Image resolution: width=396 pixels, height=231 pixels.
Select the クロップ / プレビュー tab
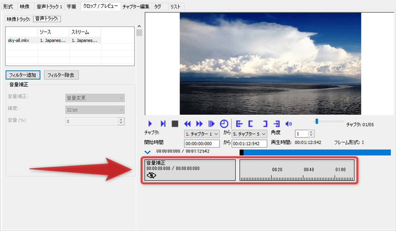click(100, 6)
